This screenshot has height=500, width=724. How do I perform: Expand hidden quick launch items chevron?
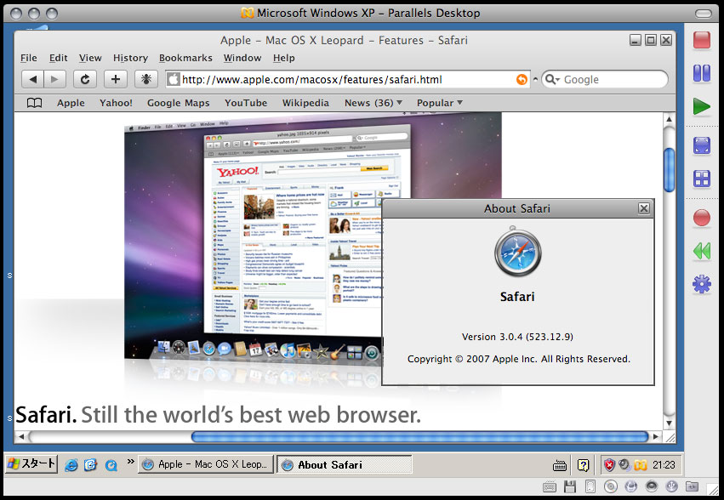pyautogui.click(x=131, y=461)
